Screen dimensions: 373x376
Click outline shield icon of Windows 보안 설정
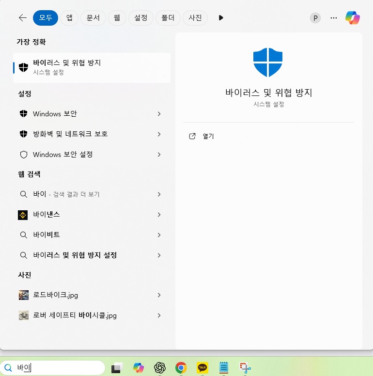[23, 155]
